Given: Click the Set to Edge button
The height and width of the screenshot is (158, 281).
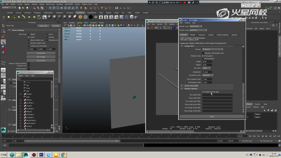Looking at the screenshot, I should tap(41, 57).
